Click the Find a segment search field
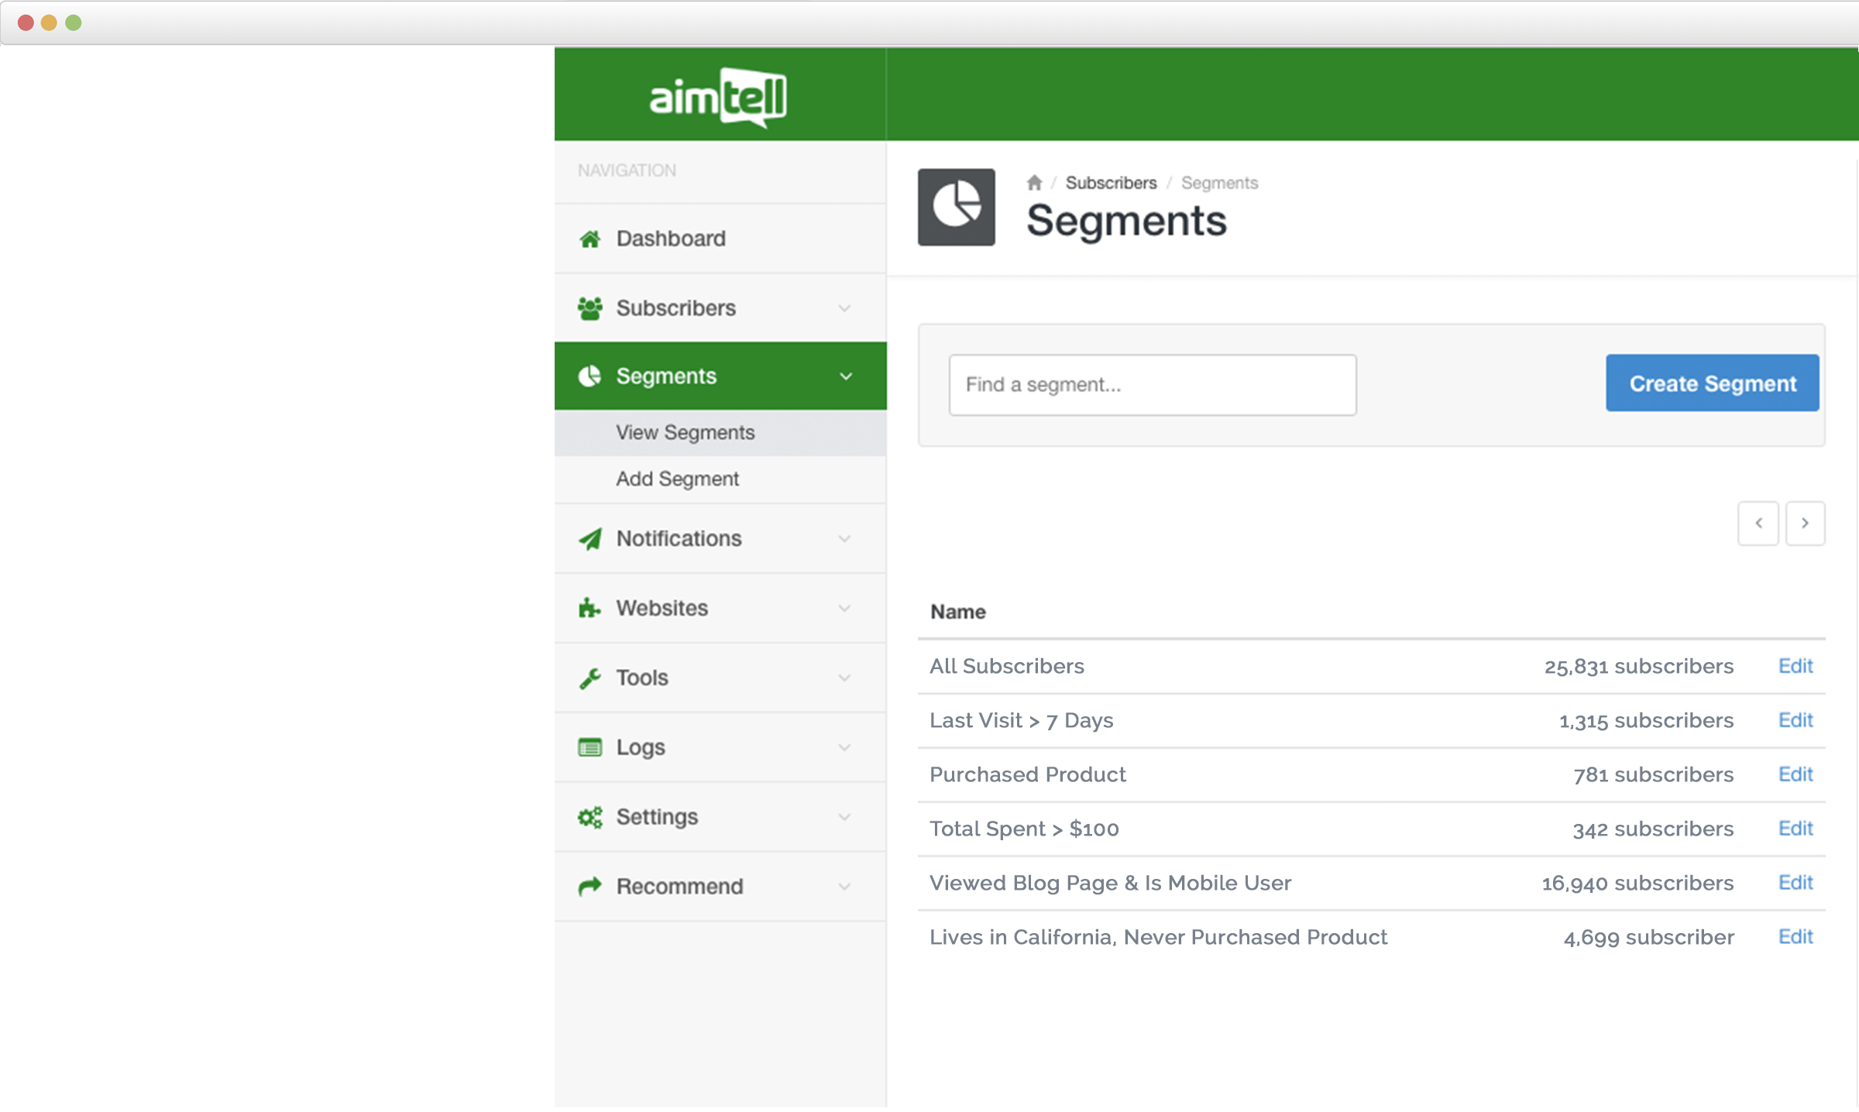Viewport: 1859px width, 1112px height. 1153,384
